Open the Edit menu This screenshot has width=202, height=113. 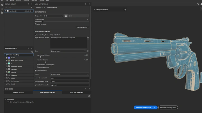[x=7, y=1]
